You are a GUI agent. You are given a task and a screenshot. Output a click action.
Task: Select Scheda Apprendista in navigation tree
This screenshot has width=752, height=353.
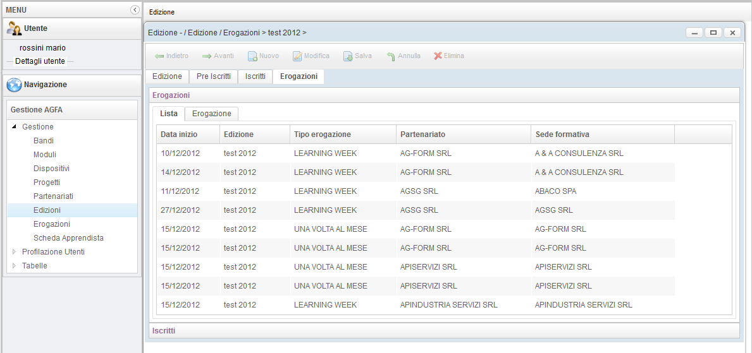(x=68, y=238)
